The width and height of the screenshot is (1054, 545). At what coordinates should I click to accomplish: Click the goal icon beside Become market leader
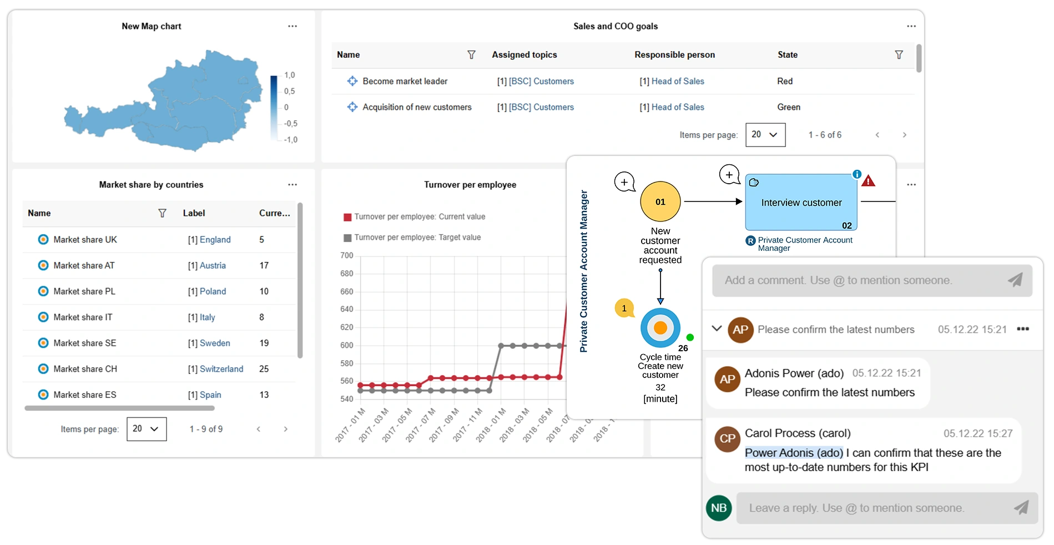point(352,81)
